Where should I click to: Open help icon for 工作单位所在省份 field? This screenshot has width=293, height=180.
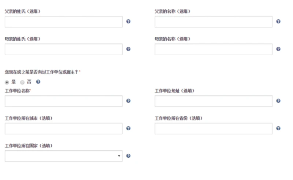click(278, 128)
